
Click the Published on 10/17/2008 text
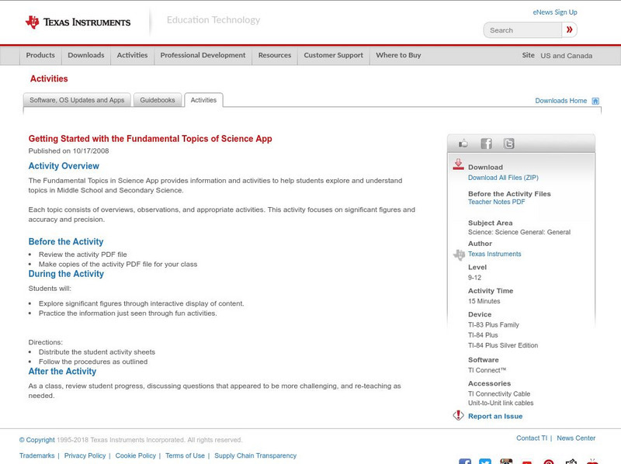[x=68, y=151]
